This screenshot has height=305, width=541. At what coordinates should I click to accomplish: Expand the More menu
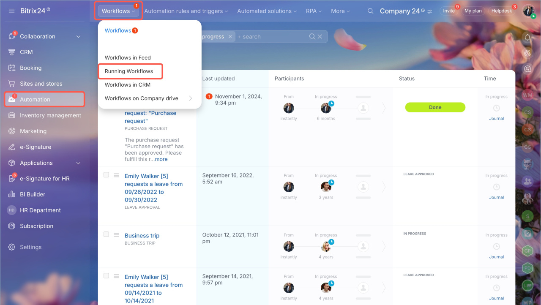[340, 11]
